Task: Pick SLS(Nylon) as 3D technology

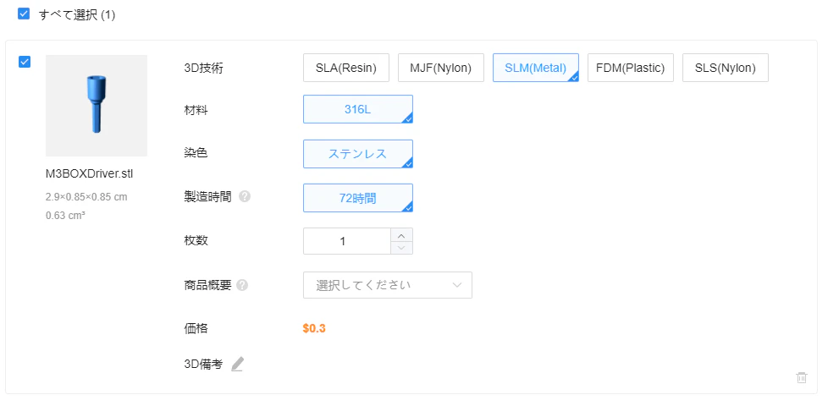Action: coord(725,68)
